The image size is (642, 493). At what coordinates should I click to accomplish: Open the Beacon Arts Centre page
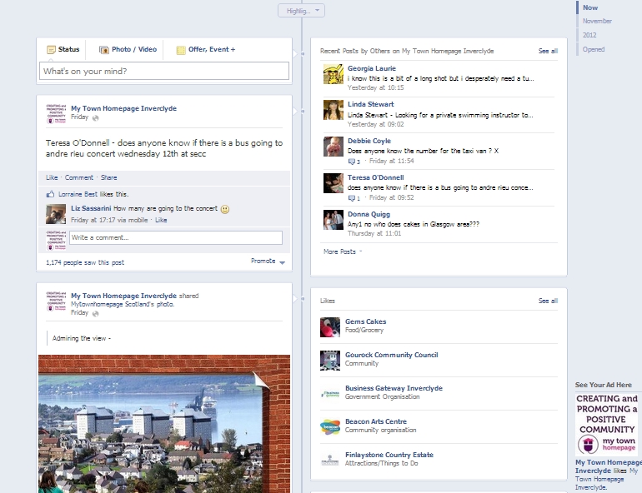(x=375, y=421)
